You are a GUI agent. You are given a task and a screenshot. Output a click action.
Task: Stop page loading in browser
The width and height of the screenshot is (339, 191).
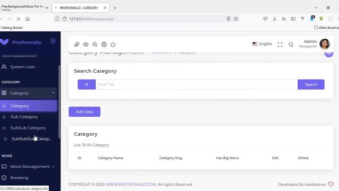pyautogui.click(x=19, y=19)
